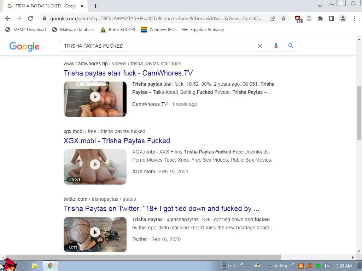Open the magnifier tray icon
The width and height of the screenshot is (362, 271).
pos(309,266)
